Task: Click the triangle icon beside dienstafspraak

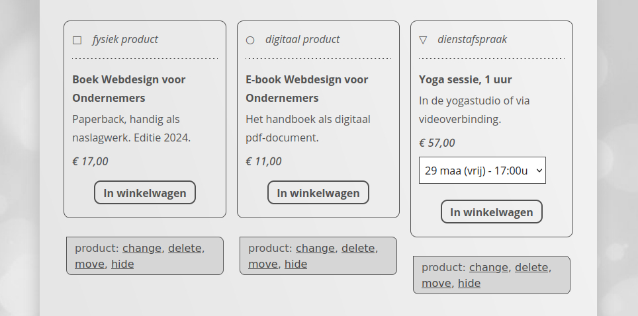Action: [x=423, y=40]
